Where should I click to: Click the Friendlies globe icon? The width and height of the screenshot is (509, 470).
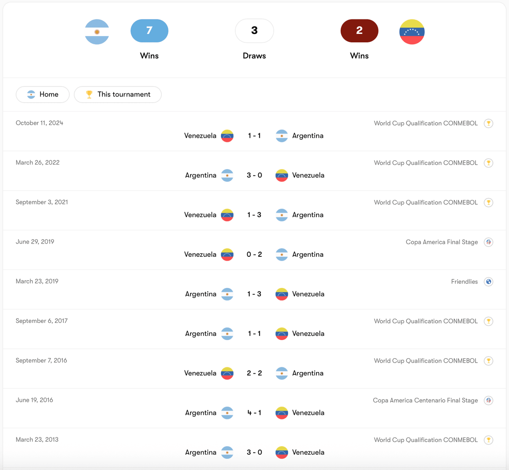(488, 282)
